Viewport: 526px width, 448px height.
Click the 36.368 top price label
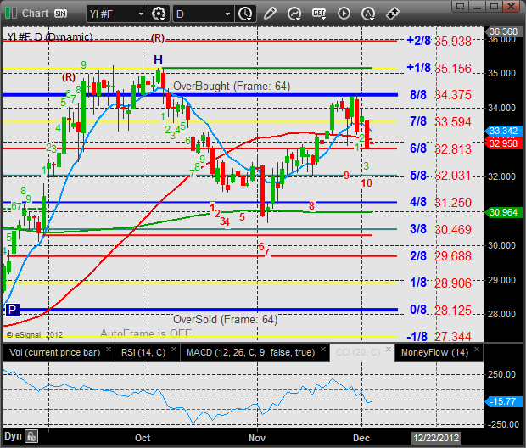(x=504, y=31)
